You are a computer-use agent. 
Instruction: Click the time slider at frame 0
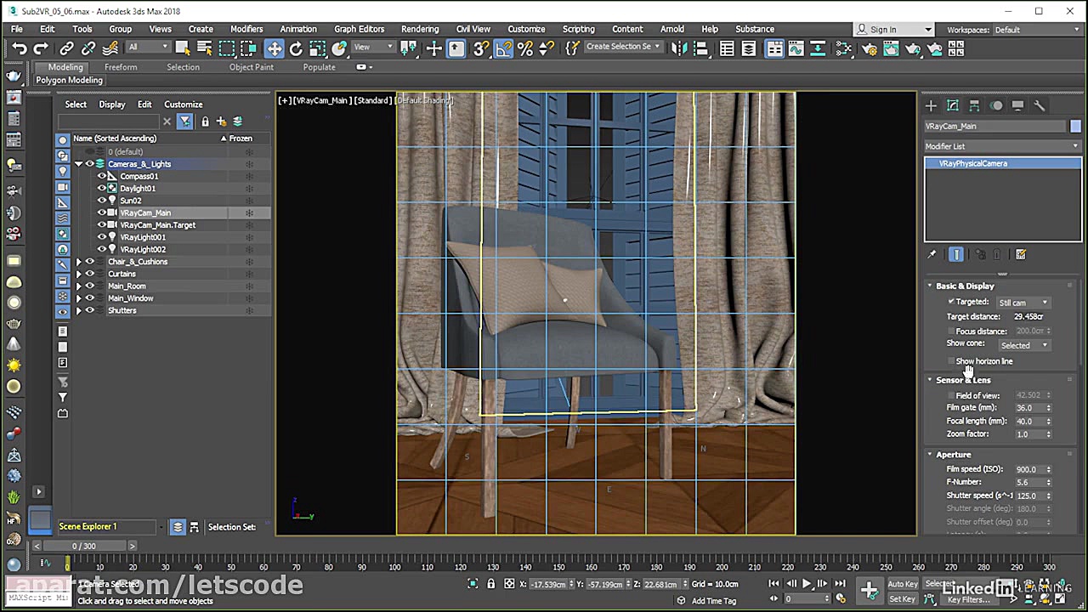click(68, 563)
